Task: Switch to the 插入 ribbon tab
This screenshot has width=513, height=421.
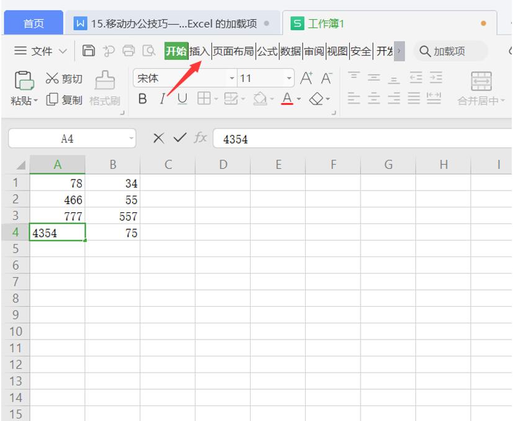Action: pos(199,51)
